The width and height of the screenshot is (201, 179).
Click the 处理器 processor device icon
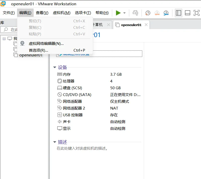pos(59,81)
